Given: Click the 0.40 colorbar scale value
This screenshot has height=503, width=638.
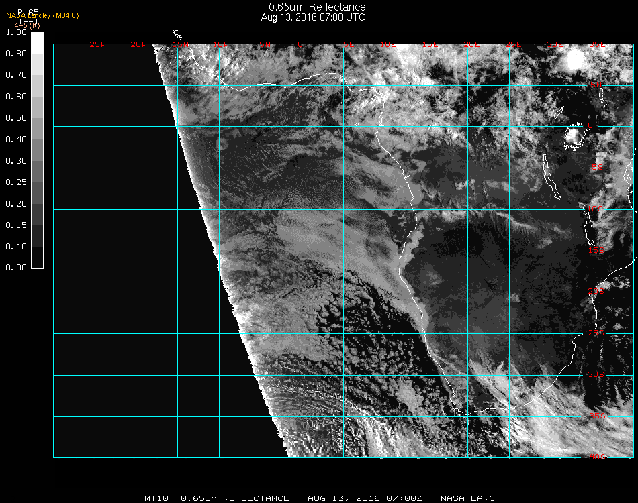Looking at the screenshot, I should (x=16, y=139).
